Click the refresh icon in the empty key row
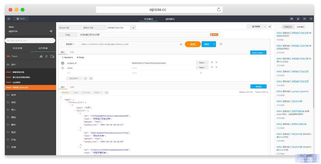This screenshot has width=321, height=164. click(201, 73)
